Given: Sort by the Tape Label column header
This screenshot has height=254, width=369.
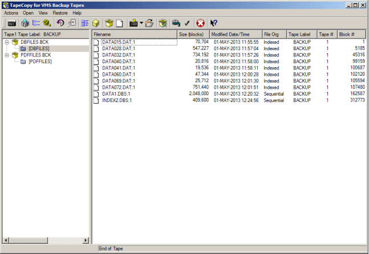Looking at the screenshot, I should coord(302,34).
